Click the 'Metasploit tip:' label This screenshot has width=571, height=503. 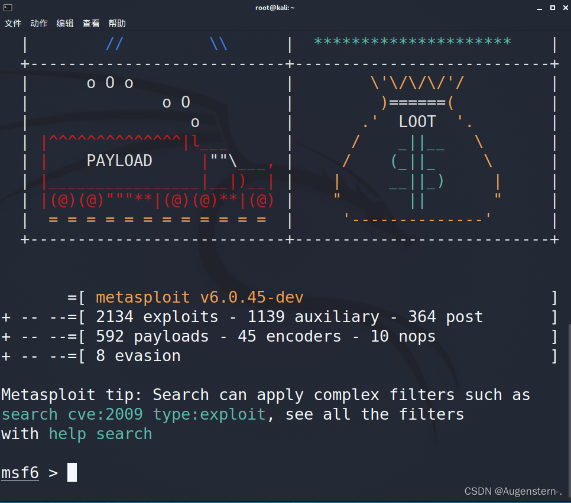72,395
